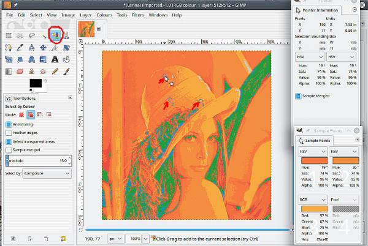Open sample point 1 HSV dropdown
Viewport: 368px width, 246px height.
click(x=313, y=152)
